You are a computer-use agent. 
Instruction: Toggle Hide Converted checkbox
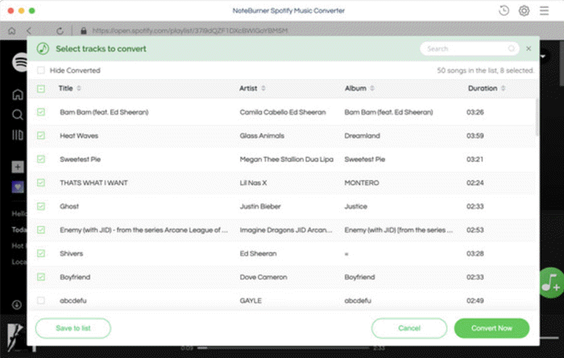click(41, 70)
